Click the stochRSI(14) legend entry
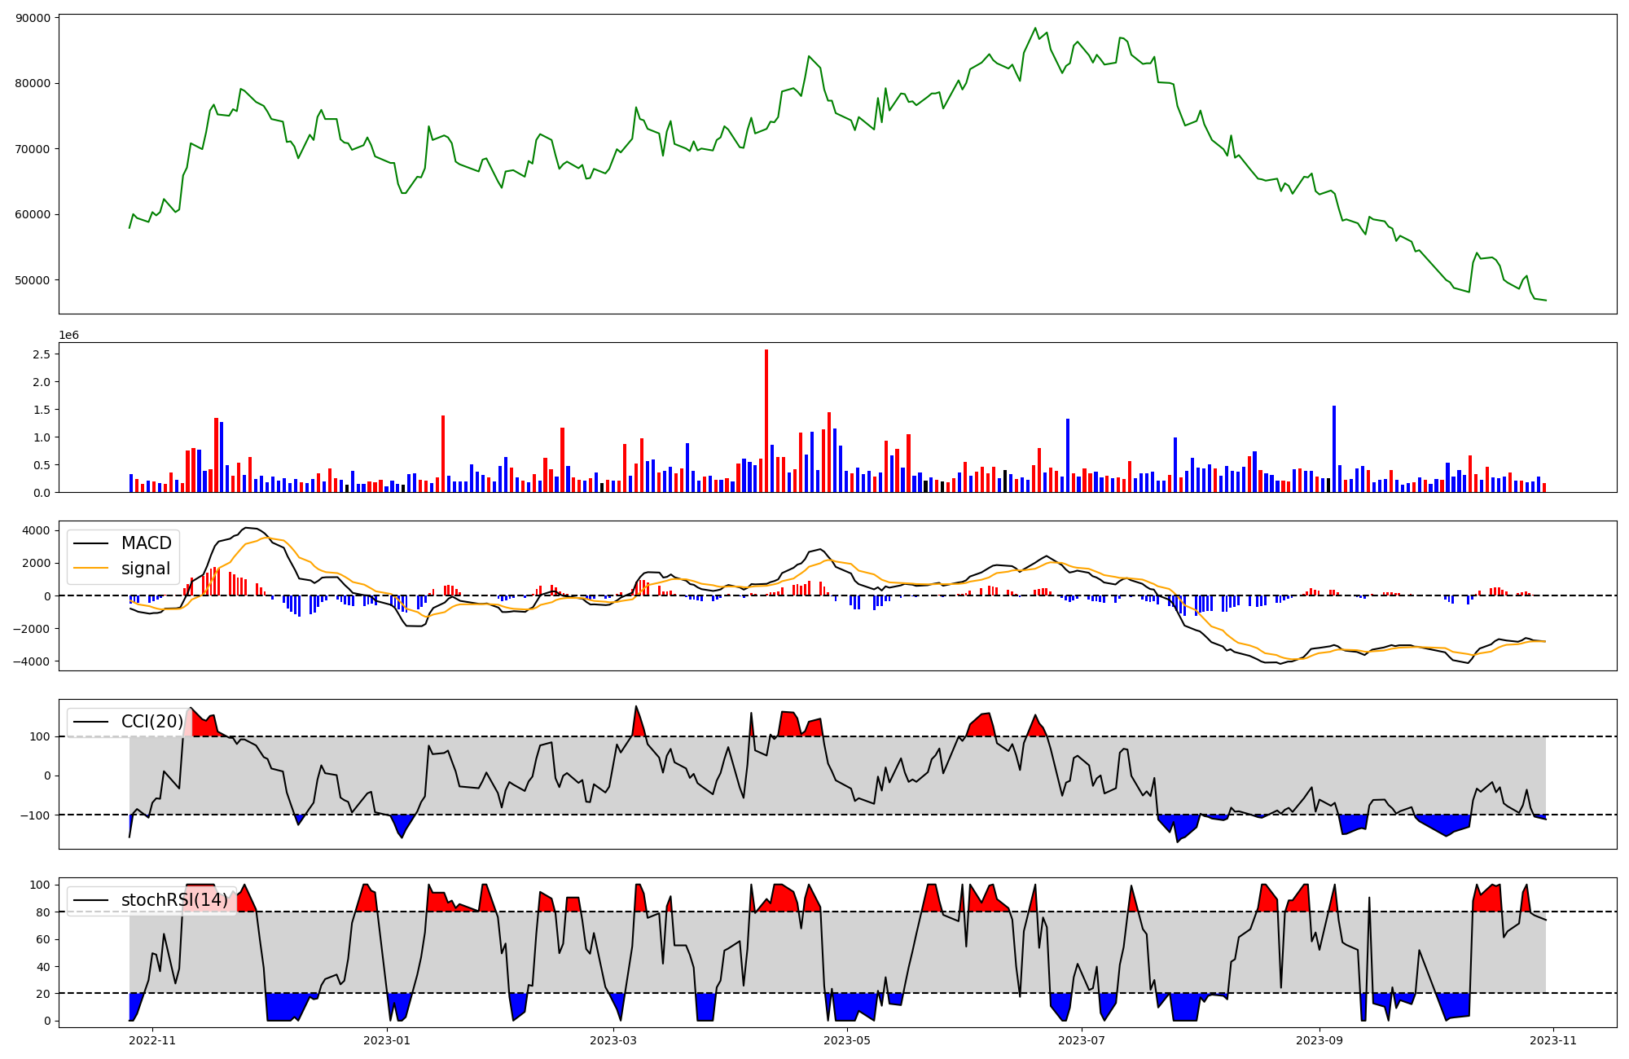 (x=174, y=900)
